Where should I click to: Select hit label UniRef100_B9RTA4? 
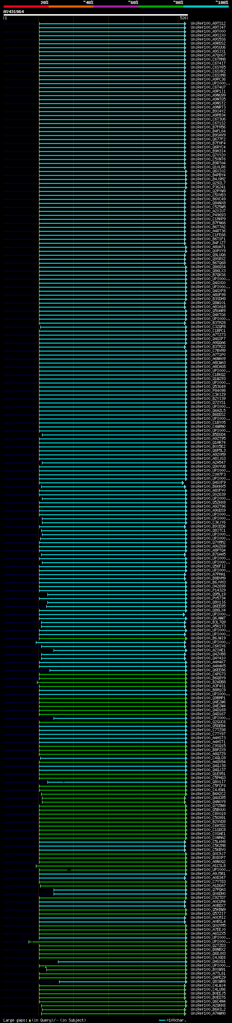click(208, 163)
